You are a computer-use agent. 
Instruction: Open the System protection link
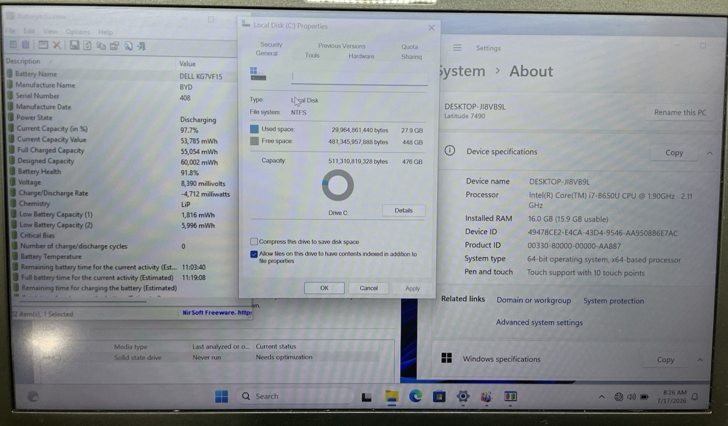point(613,301)
